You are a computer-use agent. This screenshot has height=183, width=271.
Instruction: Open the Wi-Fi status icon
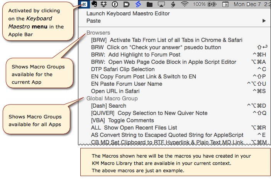point(185,4)
